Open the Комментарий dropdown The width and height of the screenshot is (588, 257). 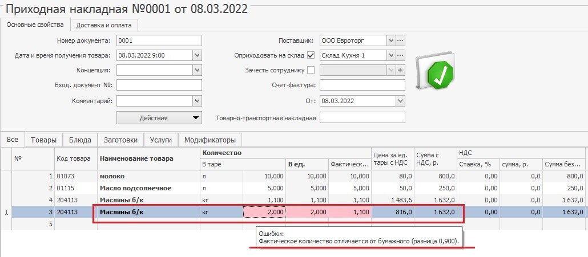[197, 100]
